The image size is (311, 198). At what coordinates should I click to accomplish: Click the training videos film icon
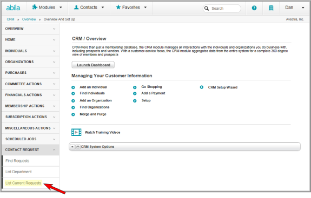pyautogui.click(x=76, y=132)
